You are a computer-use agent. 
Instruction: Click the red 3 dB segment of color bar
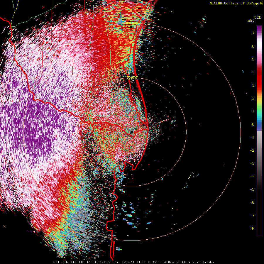pyautogui.click(x=259, y=85)
